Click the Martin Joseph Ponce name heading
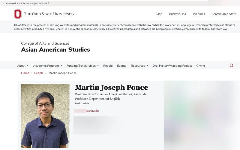This screenshot has height=150, width=240. pyautogui.click(x=111, y=88)
